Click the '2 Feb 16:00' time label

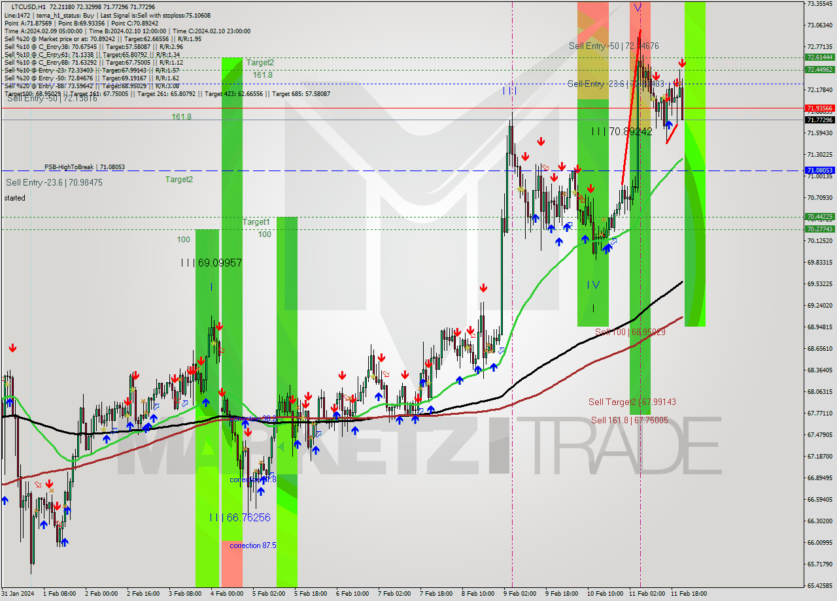[144, 594]
